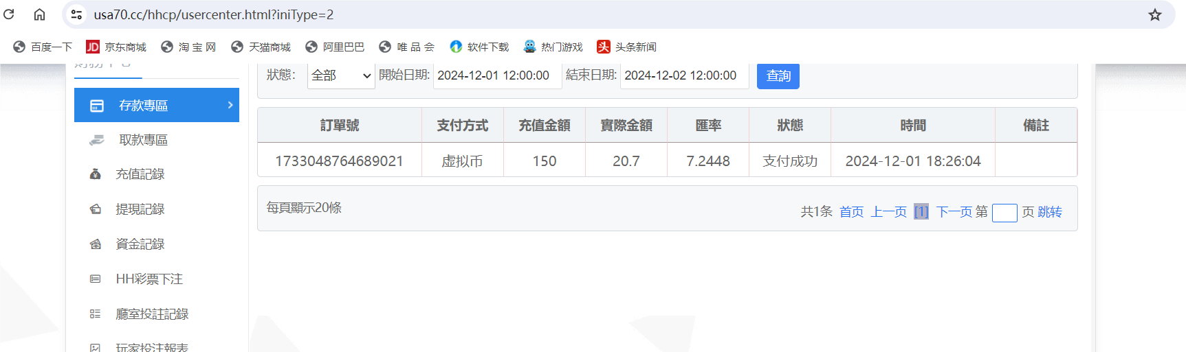Open 百度一下 bookmark

(43, 47)
